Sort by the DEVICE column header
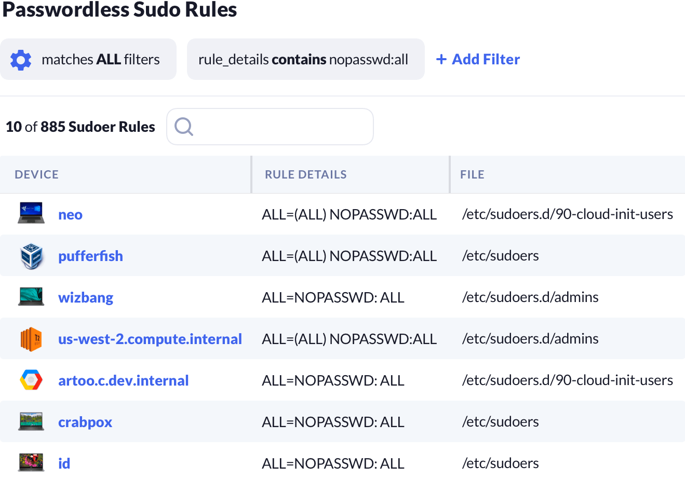 [x=36, y=175]
